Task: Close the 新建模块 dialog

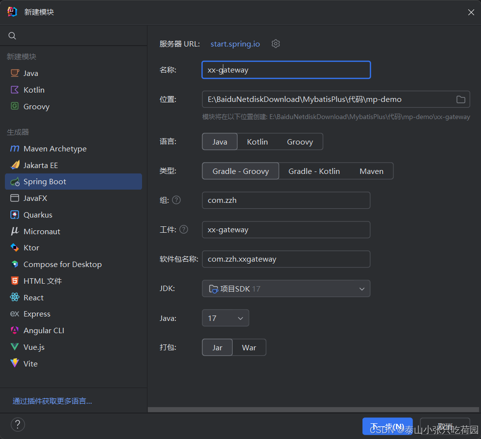Action: pyautogui.click(x=471, y=12)
